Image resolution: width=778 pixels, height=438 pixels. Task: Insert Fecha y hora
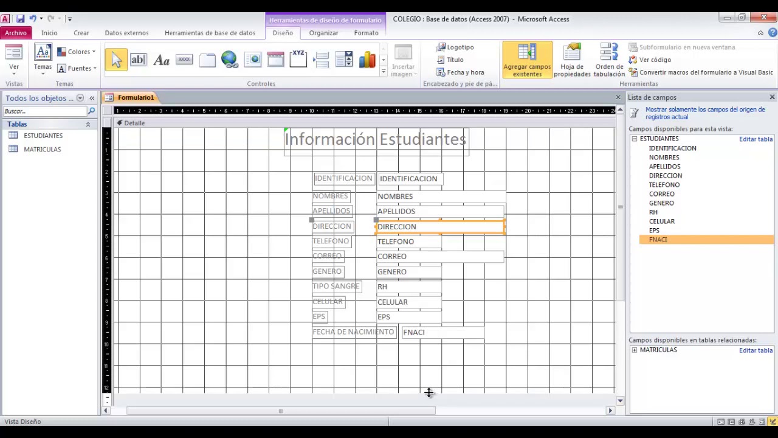point(460,72)
